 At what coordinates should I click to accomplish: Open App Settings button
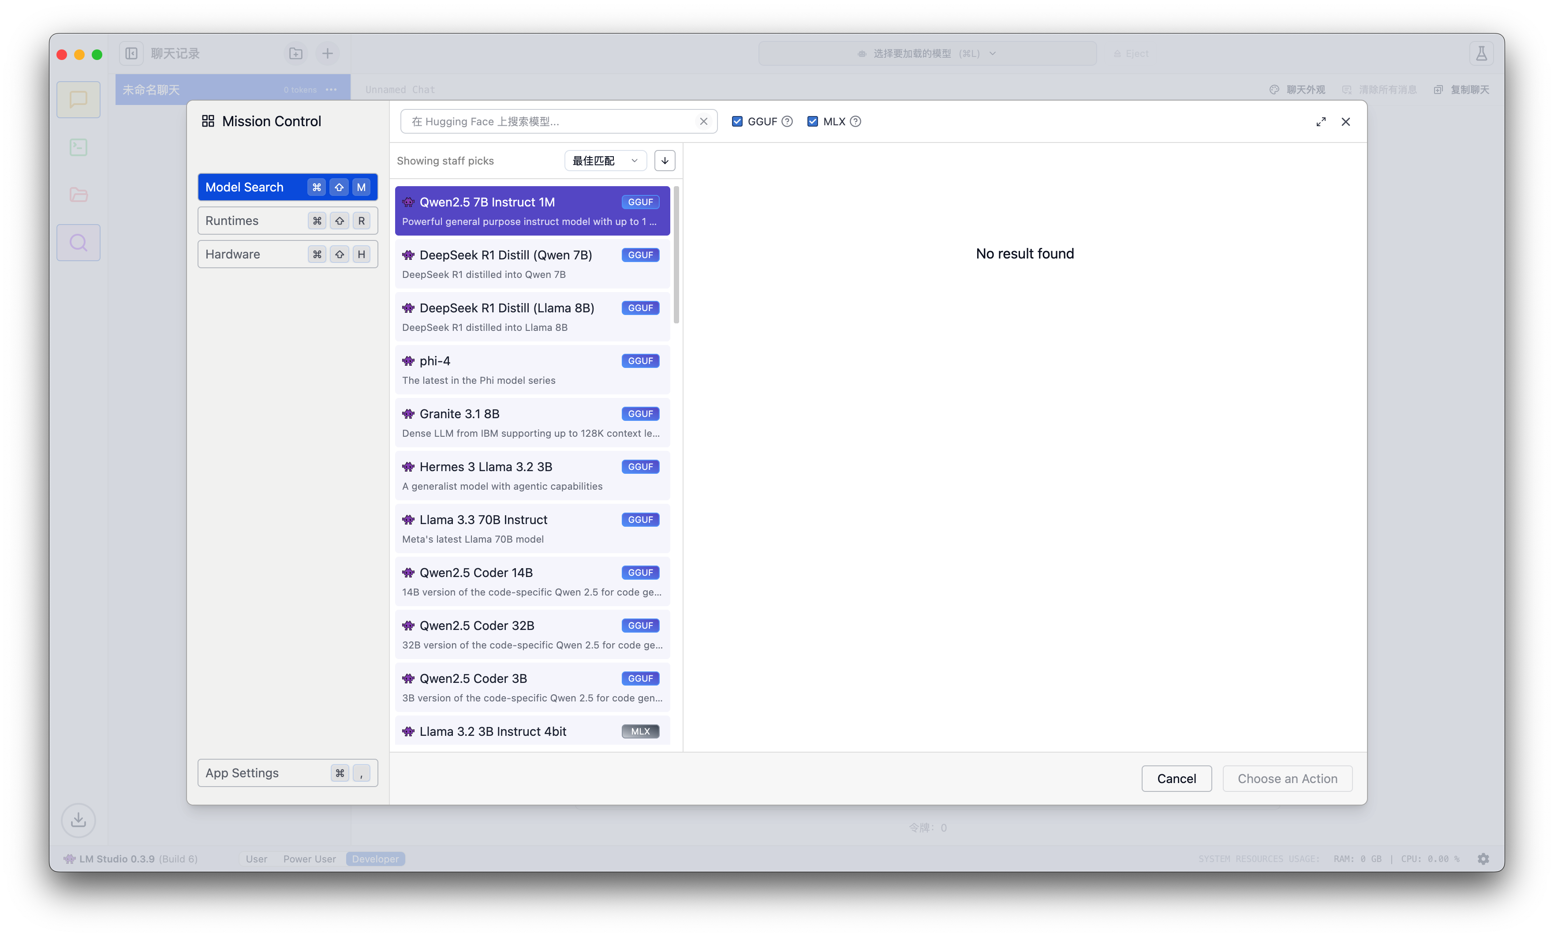click(288, 773)
